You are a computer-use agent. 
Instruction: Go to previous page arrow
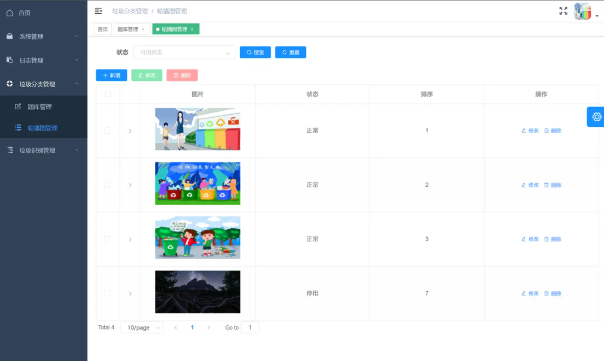[x=176, y=327]
